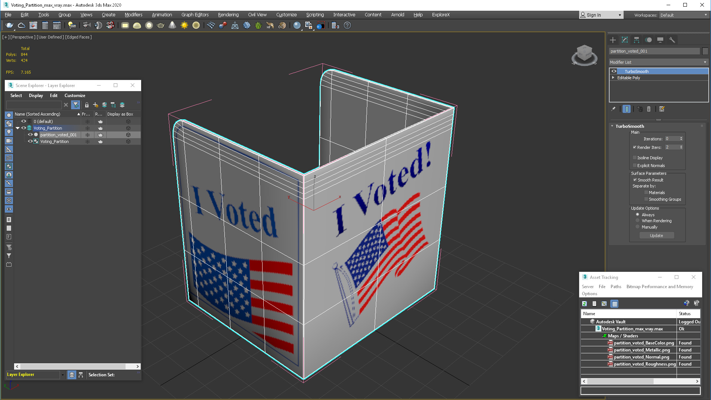Image resolution: width=711 pixels, height=400 pixels.
Task: Click the Perspective viewport label
Action: point(23,37)
